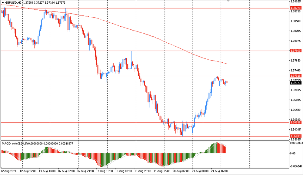The image size is (303, 175).
Task: Select the open price value 1.37203
Action: tap(28, 2)
